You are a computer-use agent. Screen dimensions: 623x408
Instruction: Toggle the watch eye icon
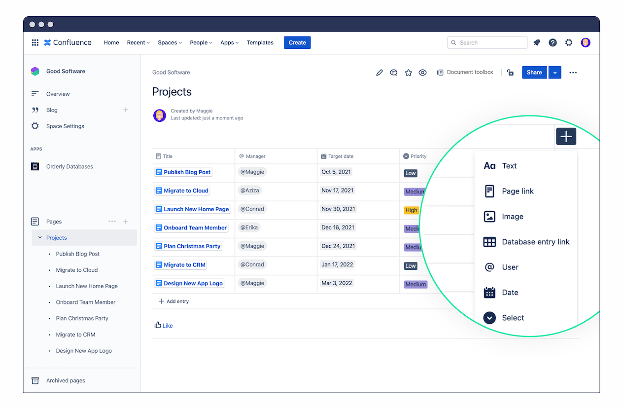[x=422, y=73]
